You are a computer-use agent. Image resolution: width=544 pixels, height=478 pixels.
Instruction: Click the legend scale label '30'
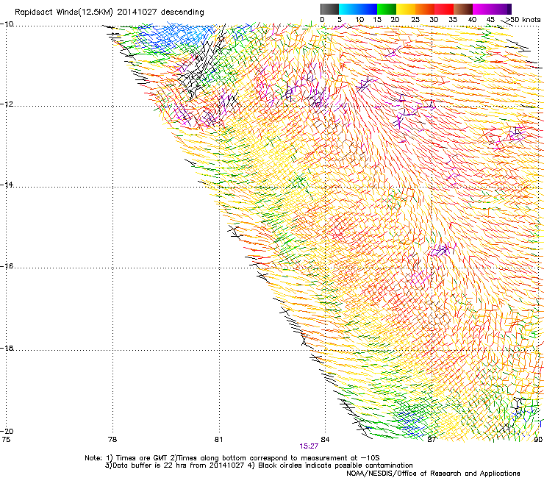click(434, 20)
